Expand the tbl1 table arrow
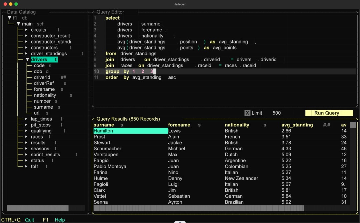The image size is (360, 223). tap(26, 167)
